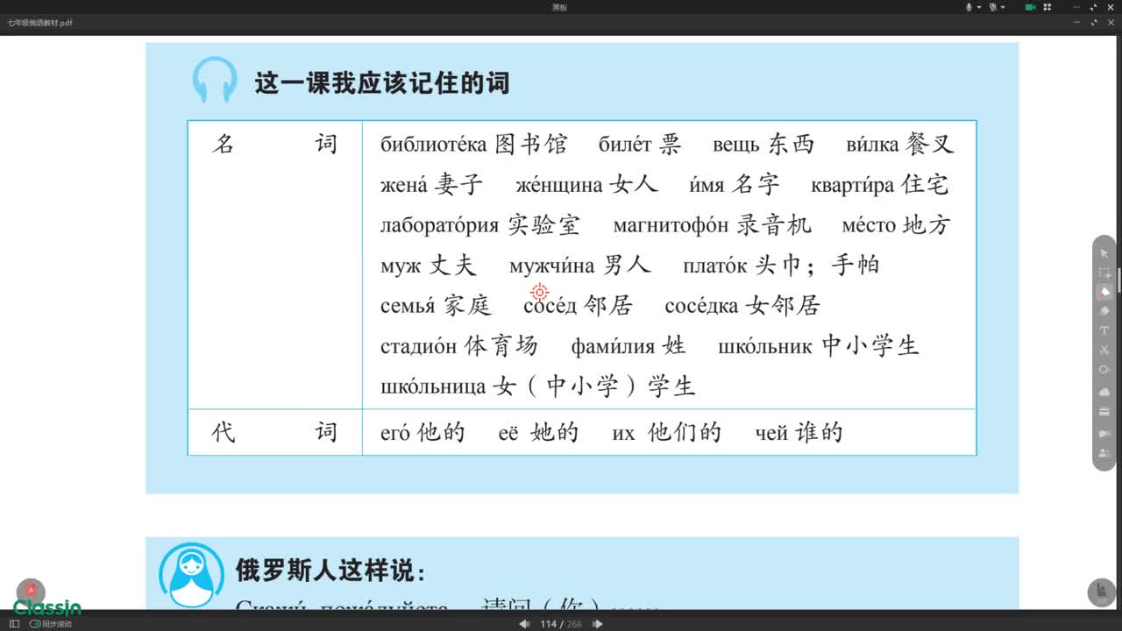This screenshot has width=1122, height=631.
Task: Open the participants roster icon
Action: click(1104, 453)
